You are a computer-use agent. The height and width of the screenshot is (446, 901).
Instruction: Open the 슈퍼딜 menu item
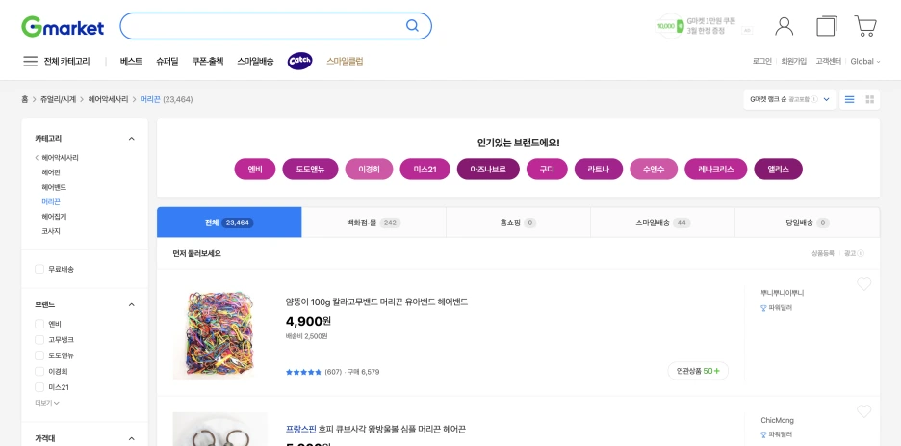167,61
